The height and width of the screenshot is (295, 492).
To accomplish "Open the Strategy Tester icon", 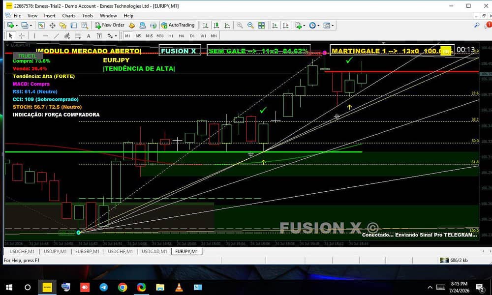I will pos(85,26).
